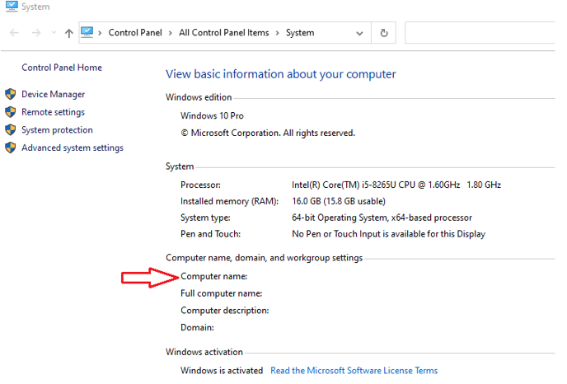Refresh the System page
The width and height of the screenshot is (567, 384).
tap(384, 33)
